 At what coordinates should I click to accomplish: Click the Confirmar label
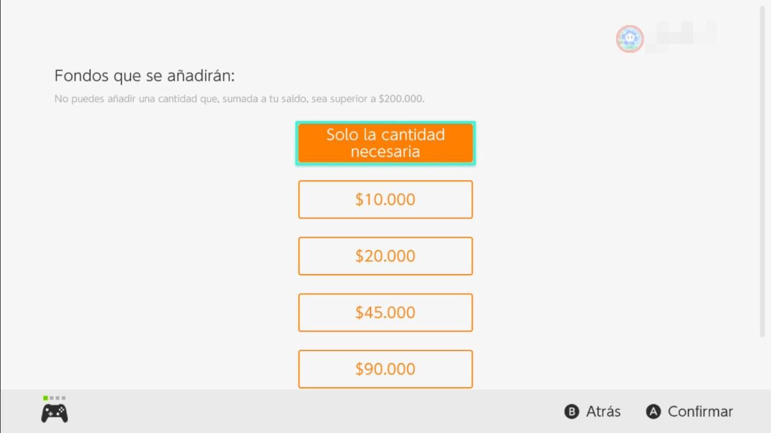pos(700,412)
